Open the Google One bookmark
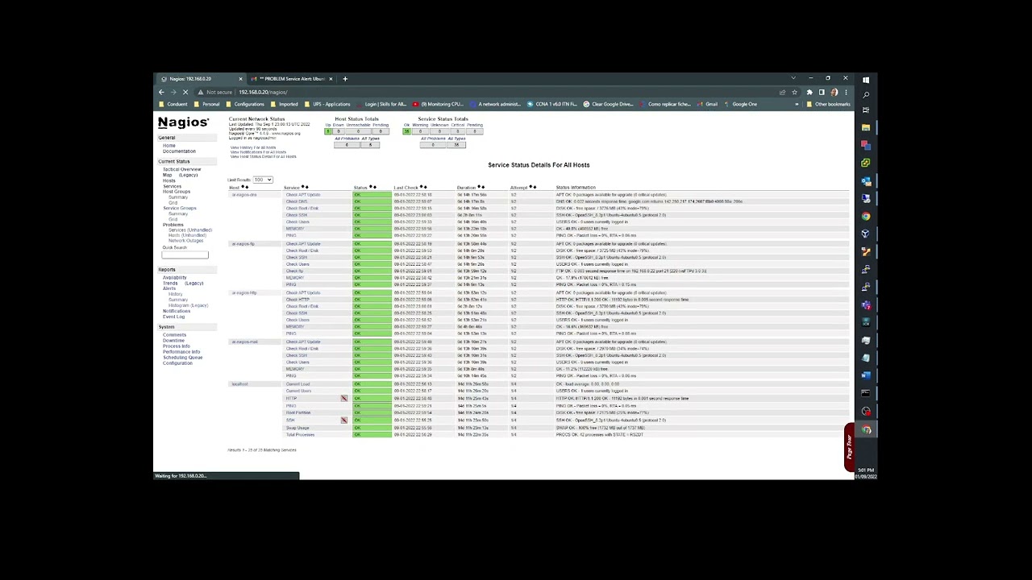This screenshot has height=580, width=1032. tap(741, 104)
